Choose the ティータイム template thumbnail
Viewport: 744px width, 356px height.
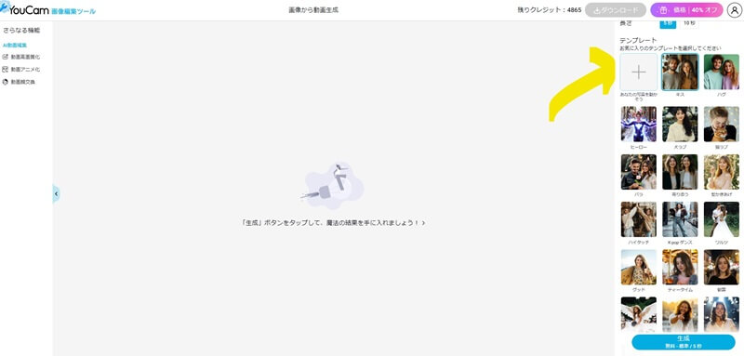pyautogui.click(x=680, y=267)
